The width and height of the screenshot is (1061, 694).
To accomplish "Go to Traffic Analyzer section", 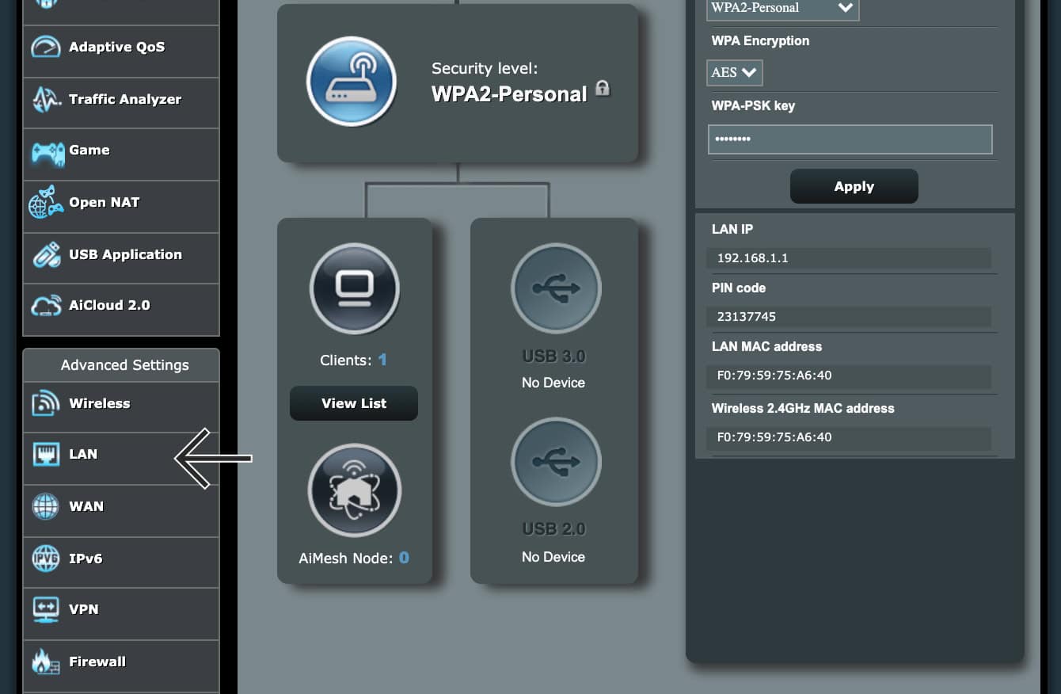I will (121, 103).
